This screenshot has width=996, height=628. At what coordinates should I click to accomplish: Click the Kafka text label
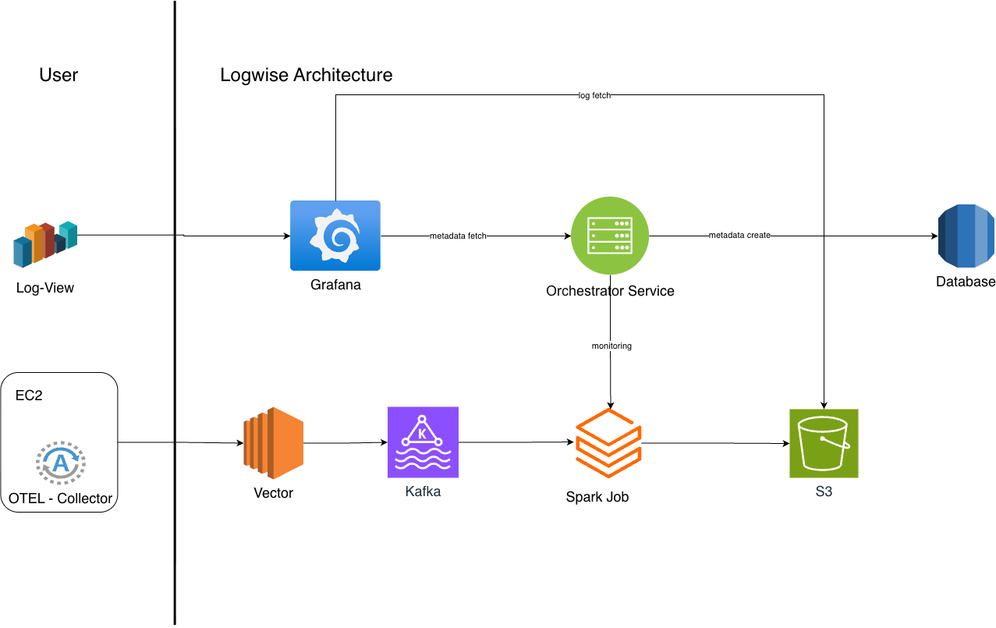coord(423,491)
